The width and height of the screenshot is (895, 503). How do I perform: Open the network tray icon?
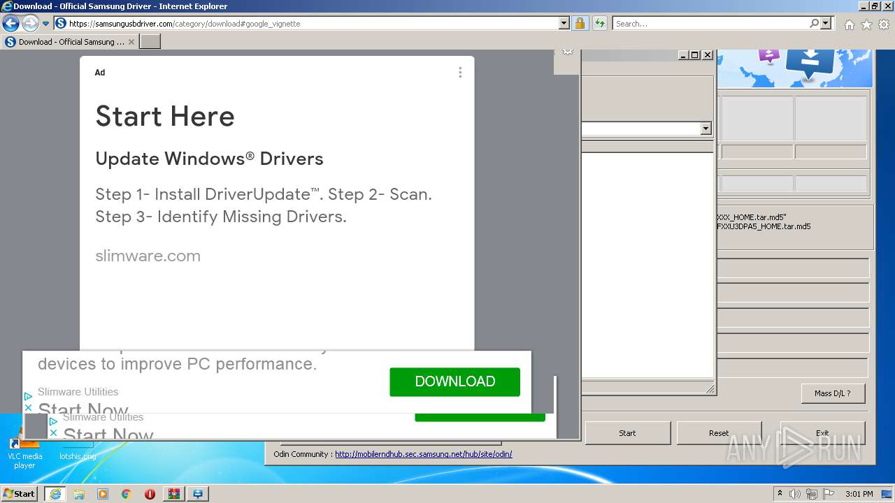tap(811, 494)
